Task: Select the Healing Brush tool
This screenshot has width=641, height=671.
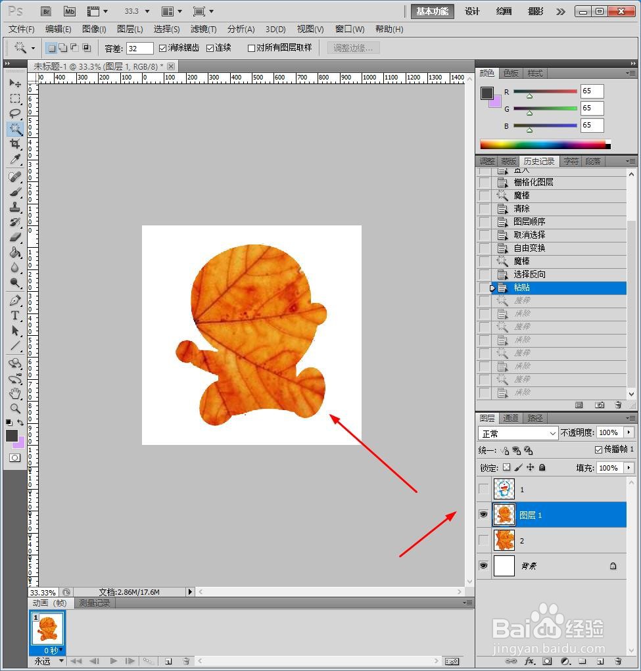Action: pos(15,177)
